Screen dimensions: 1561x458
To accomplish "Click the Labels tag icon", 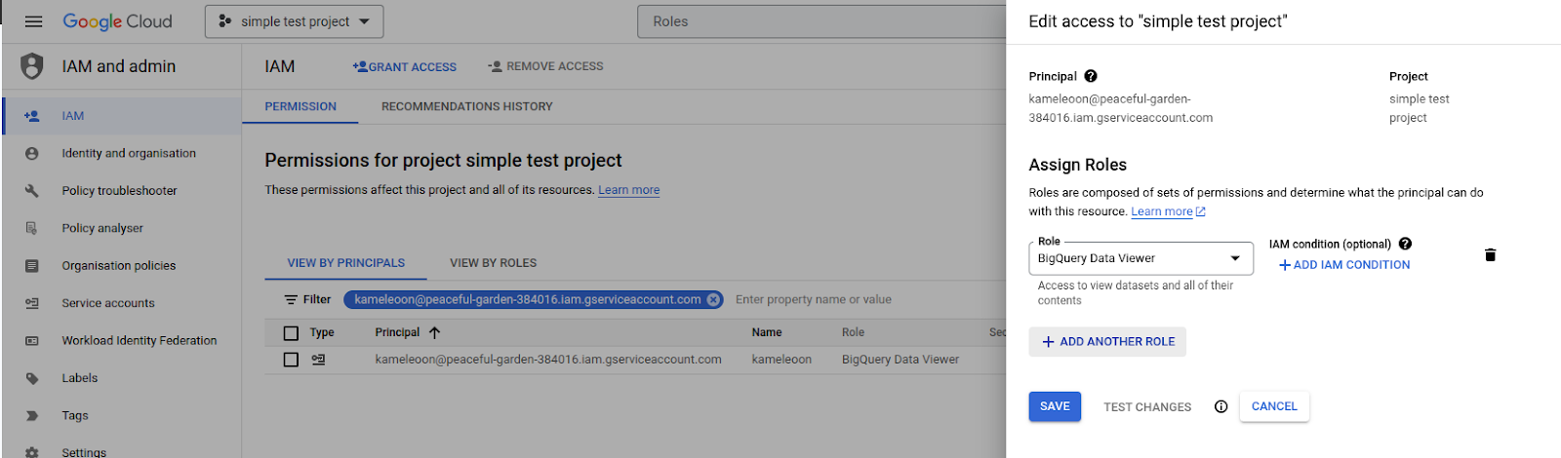I will 32,378.
